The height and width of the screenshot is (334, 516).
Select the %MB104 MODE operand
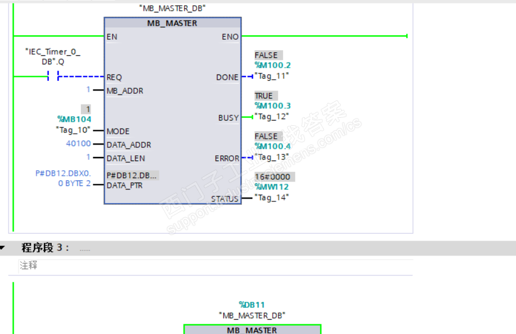point(74,119)
